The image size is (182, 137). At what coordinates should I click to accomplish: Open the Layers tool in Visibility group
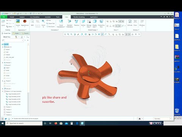pos(3,22)
